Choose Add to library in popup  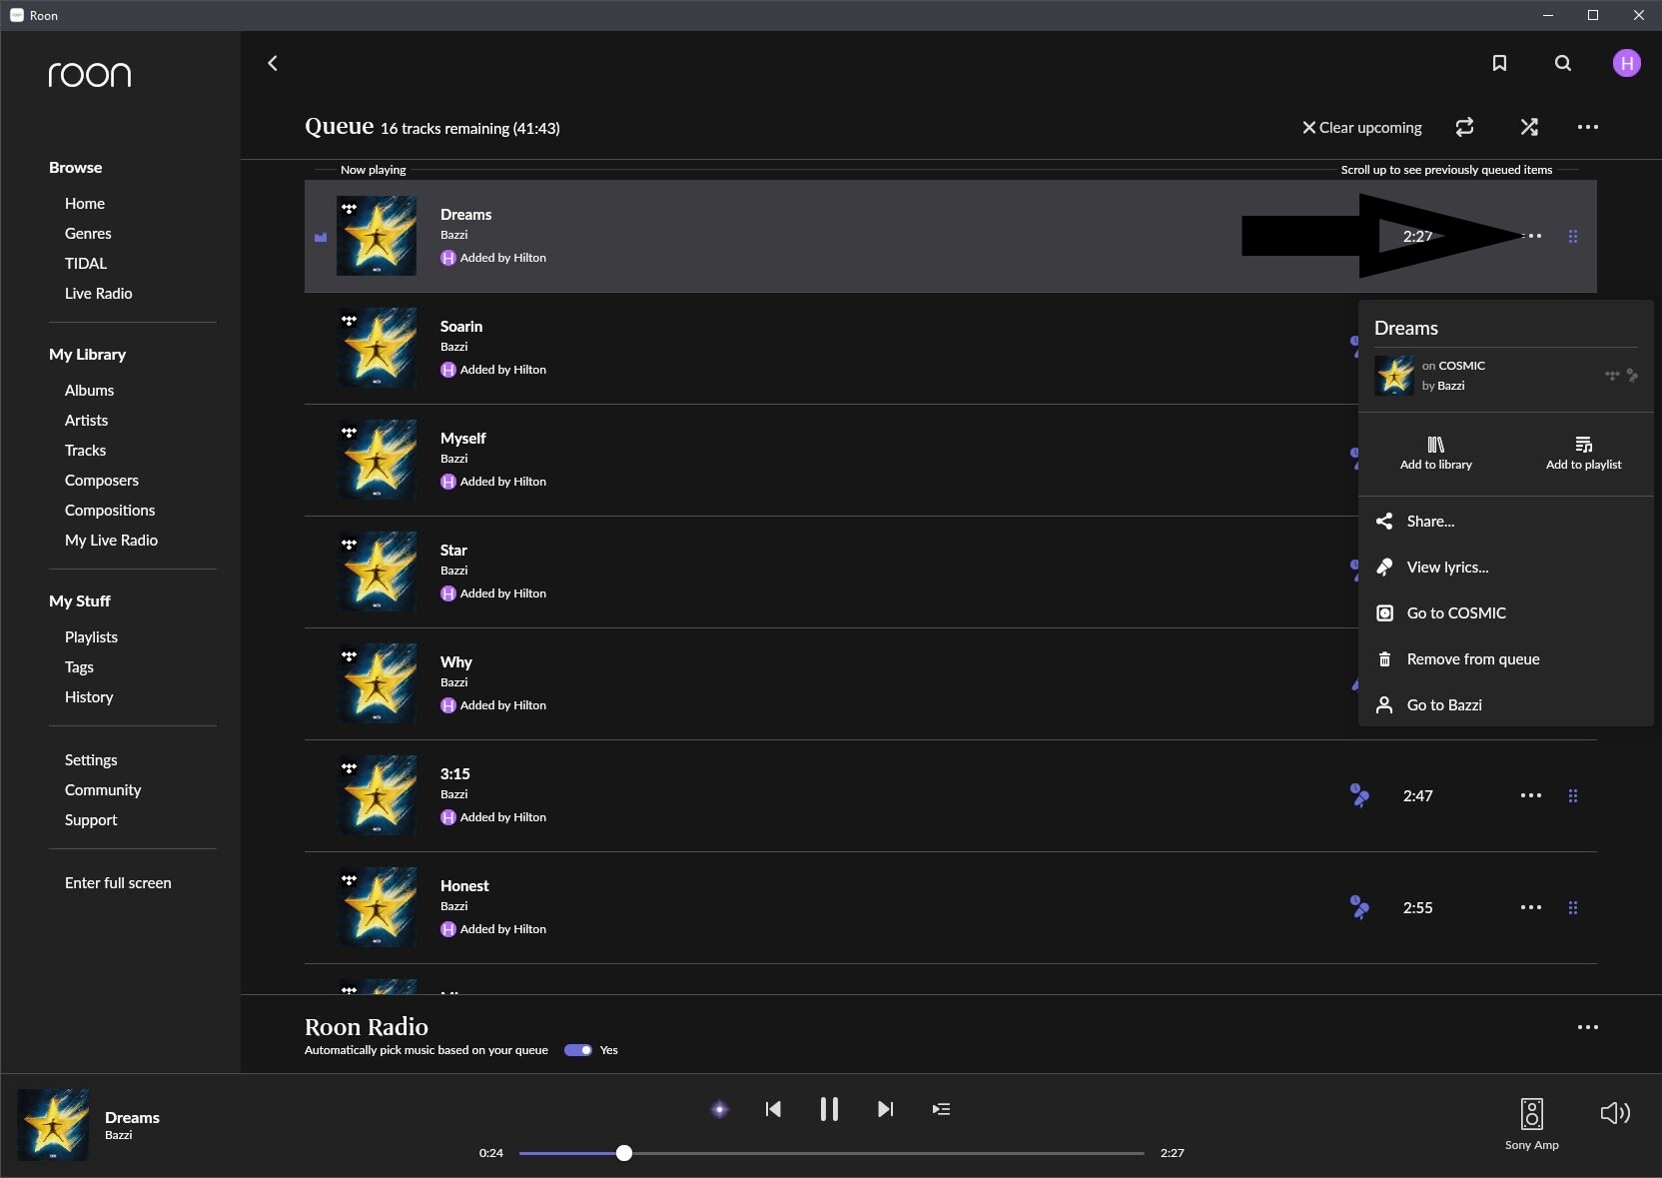click(x=1436, y=453)
